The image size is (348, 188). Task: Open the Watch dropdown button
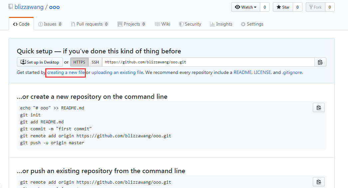(x=246, y=7)
